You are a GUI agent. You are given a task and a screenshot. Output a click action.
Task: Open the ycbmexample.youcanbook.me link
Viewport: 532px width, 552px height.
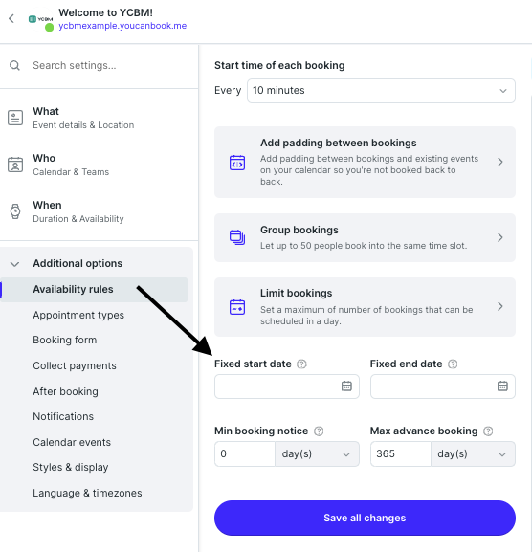click(x=122, y=26)
